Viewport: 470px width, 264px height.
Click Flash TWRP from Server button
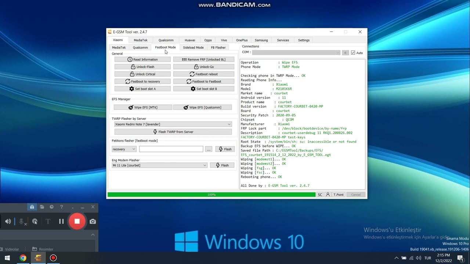pyautogui.click(x=173, y=132)
